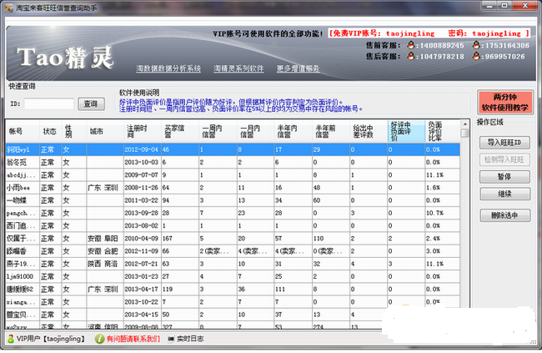Click the 导入旺旺ID button
542x353 pixels.
[504, 142]
